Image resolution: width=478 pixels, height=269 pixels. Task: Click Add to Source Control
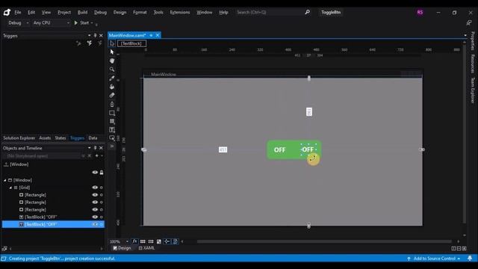click(434, 259)
